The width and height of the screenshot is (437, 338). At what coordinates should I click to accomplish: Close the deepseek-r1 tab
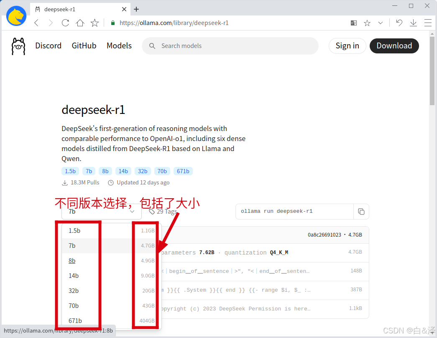click(x=124, y=9)
